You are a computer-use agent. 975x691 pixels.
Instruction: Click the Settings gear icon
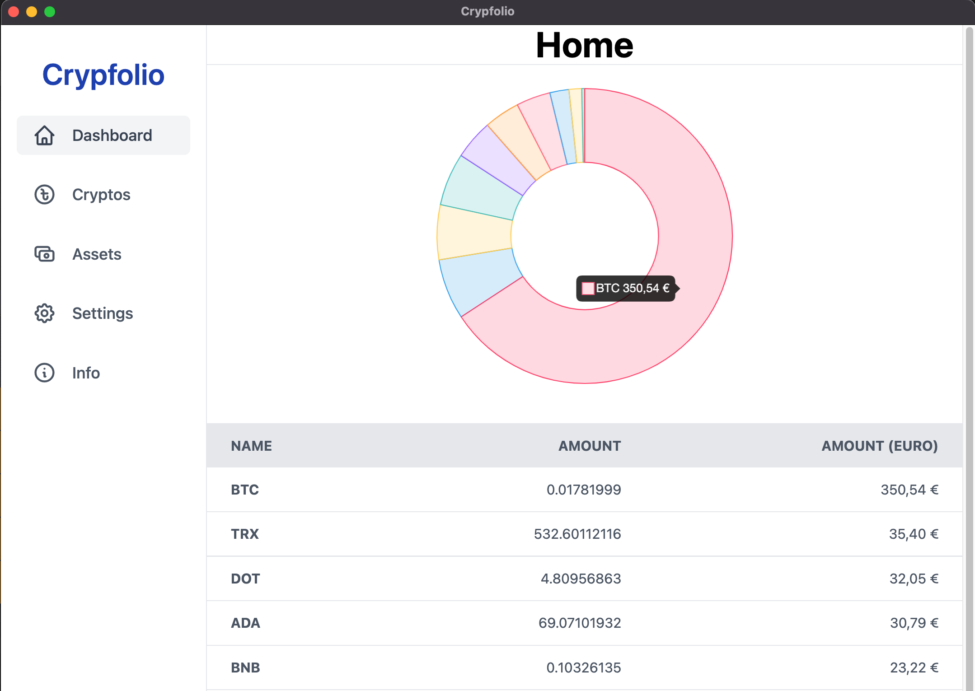pyautogui.click(x=44, y=313)
